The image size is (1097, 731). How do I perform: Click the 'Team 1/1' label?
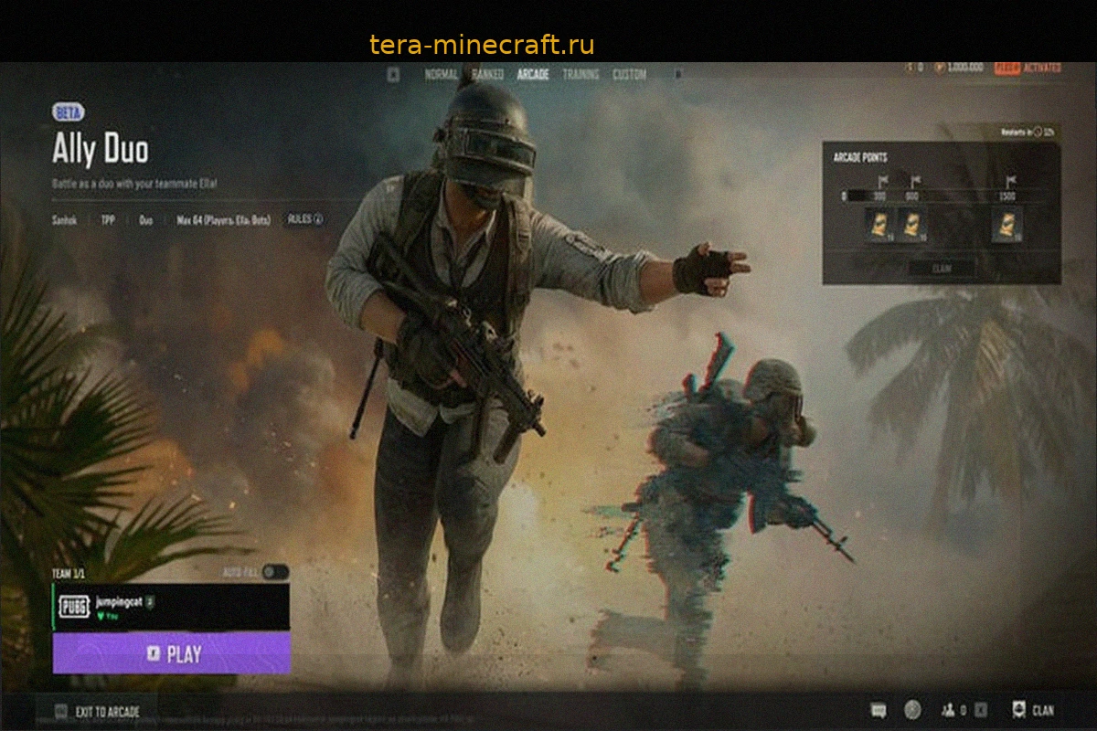tap(68, 573)
